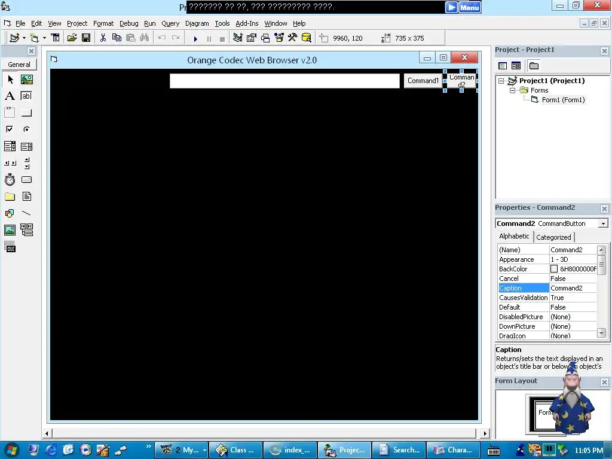Select the Timer control tool

point(10,179)
